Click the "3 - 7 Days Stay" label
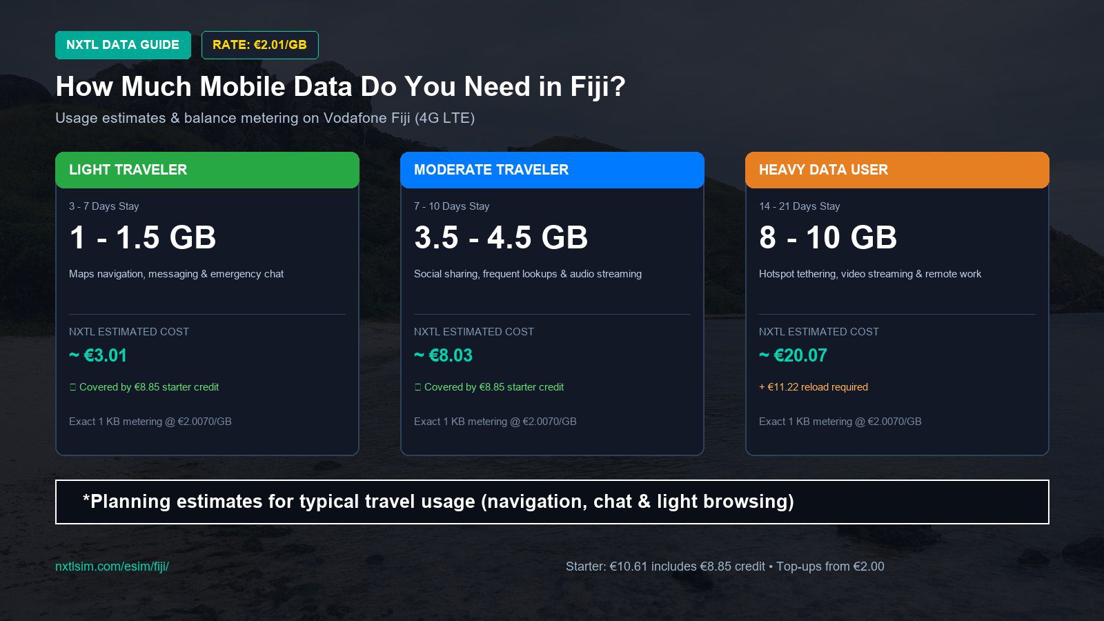The width and height of the screenshot is (1104, 621). (x=104, y=206)
